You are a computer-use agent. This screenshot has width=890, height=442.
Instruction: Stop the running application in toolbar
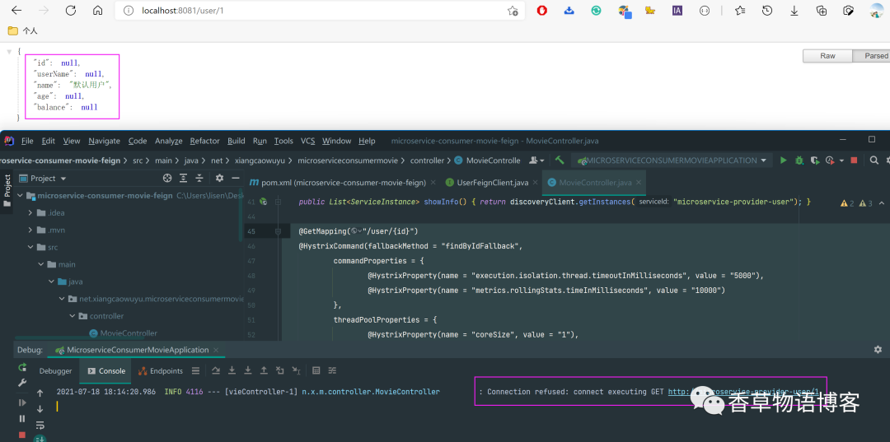coord(854,161)
